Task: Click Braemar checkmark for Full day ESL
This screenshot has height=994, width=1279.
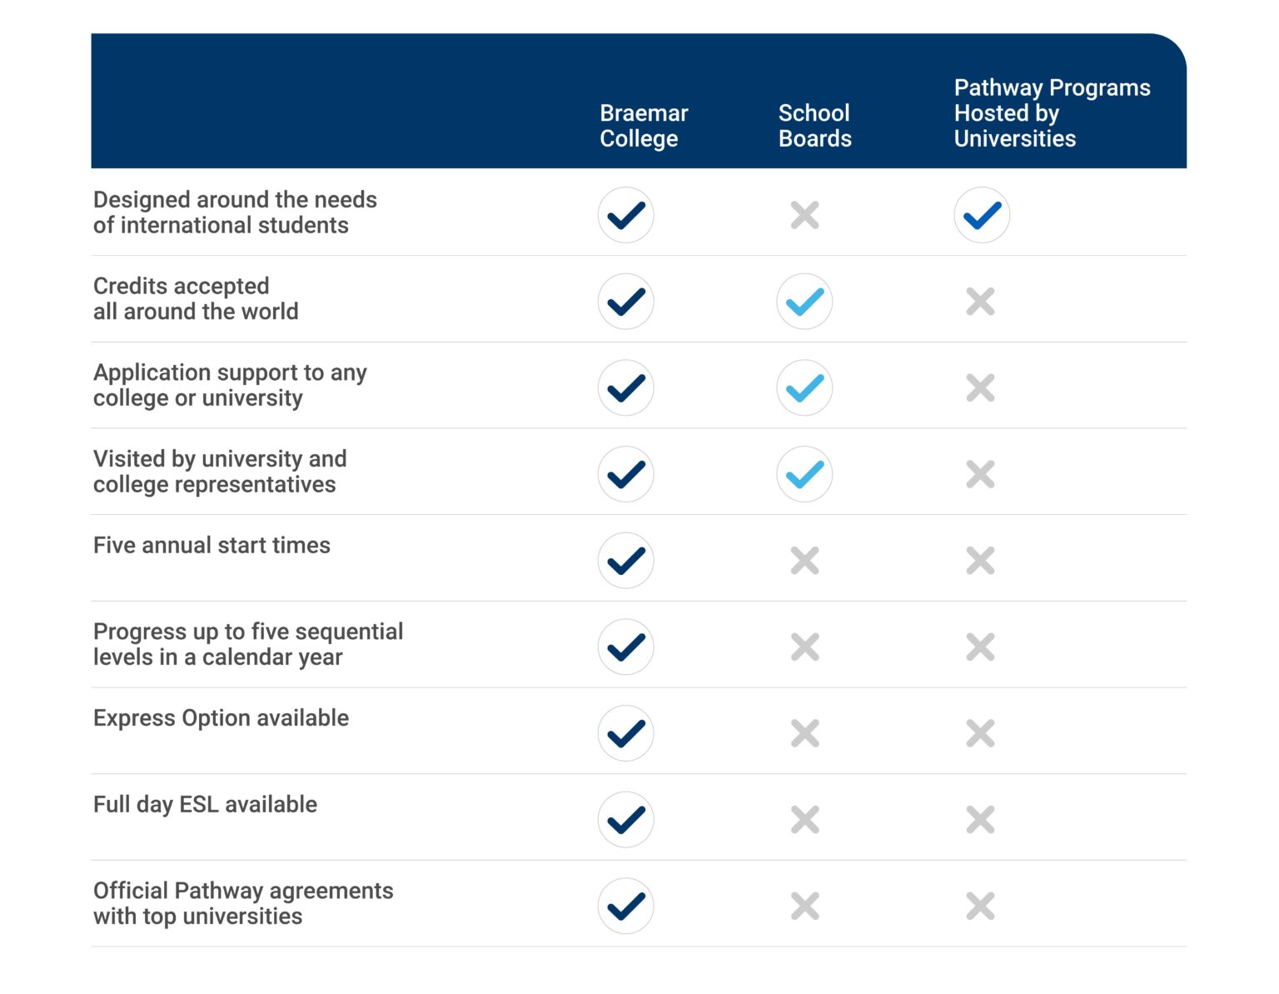Action: 625,820
